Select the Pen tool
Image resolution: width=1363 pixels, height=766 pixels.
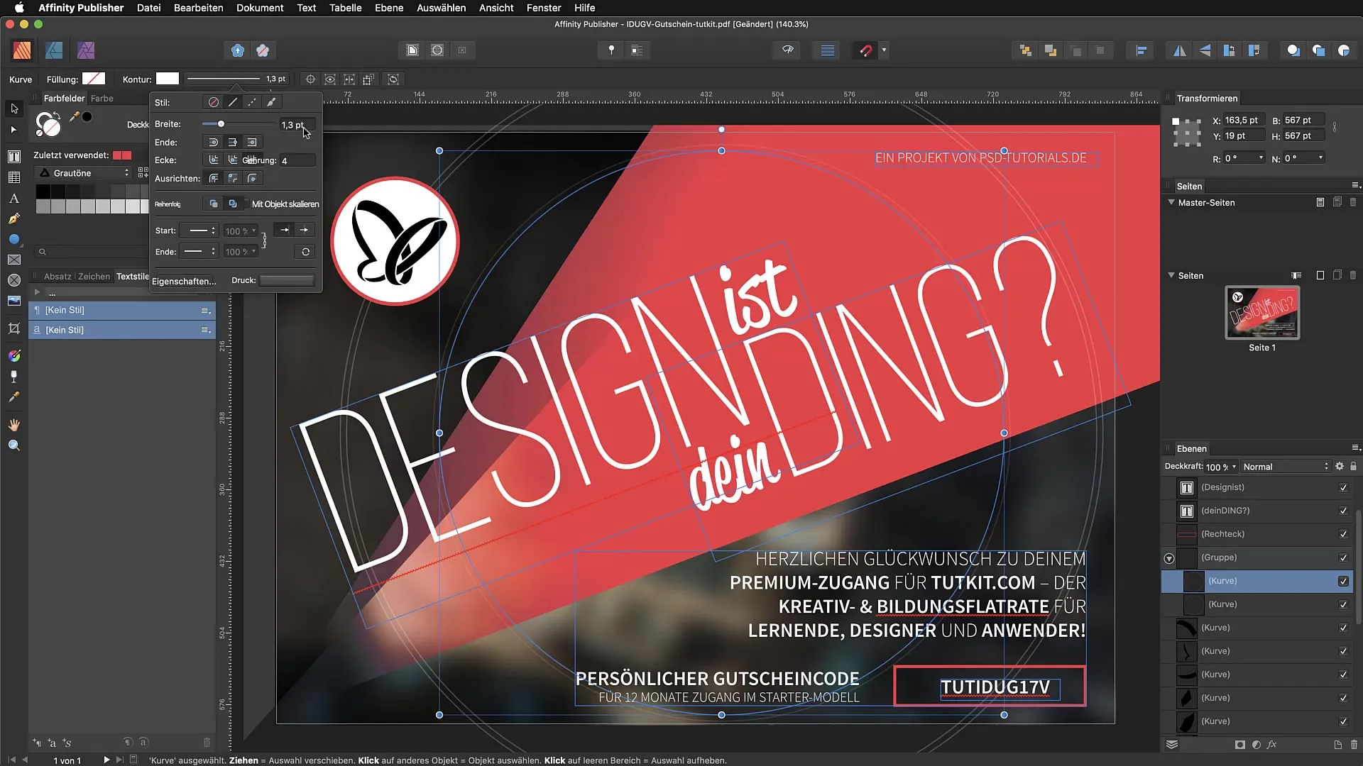click(14, 218)
